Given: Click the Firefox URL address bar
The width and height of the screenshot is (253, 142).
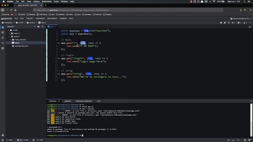Looking at the screenshot, I should click(128, 10).
